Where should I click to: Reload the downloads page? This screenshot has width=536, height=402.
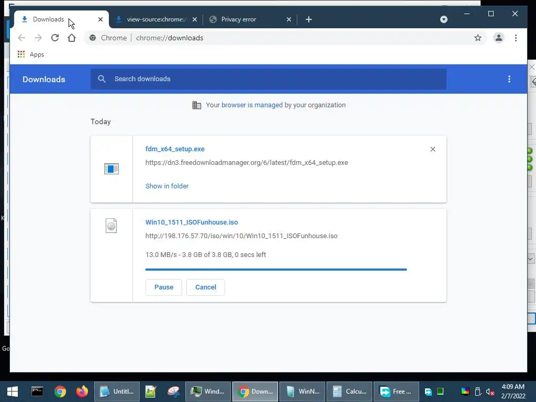pos(54,38)
